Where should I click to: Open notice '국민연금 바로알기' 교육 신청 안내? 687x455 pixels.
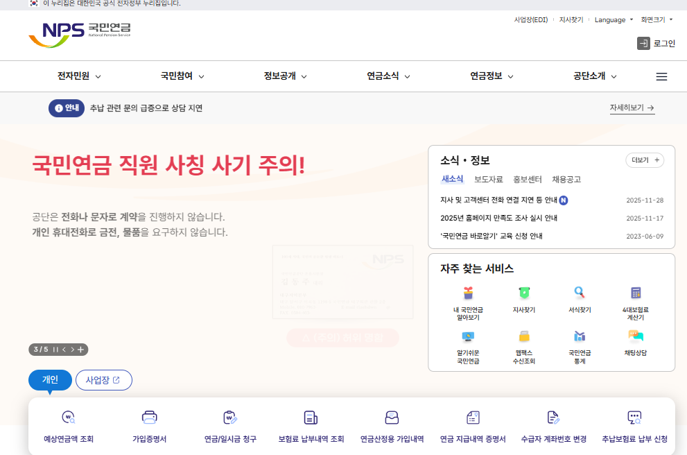491,236
